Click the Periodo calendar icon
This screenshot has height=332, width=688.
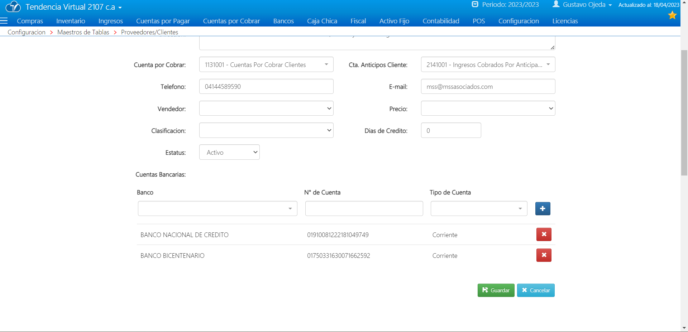pyautogui.click(x=475, y=5)
